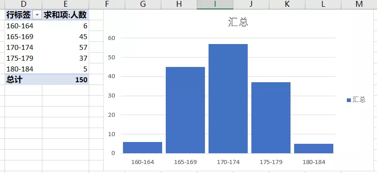The image size is (377, 173).
Task: Select column H header
Action: click(179, 4)
